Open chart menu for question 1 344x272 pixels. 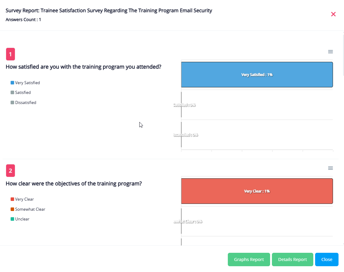(x=330, y=52)
